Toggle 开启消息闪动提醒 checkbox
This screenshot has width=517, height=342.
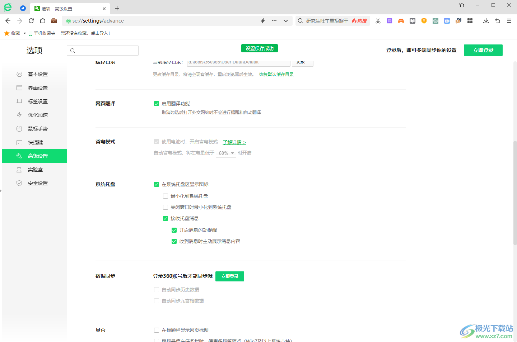point(174,230)
